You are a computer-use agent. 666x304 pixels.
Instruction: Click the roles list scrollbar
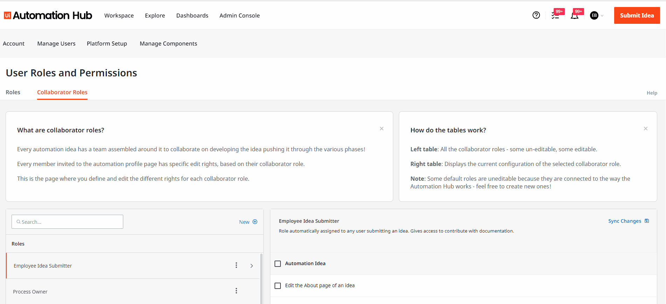pyautogui.click(x=261, y=278)
